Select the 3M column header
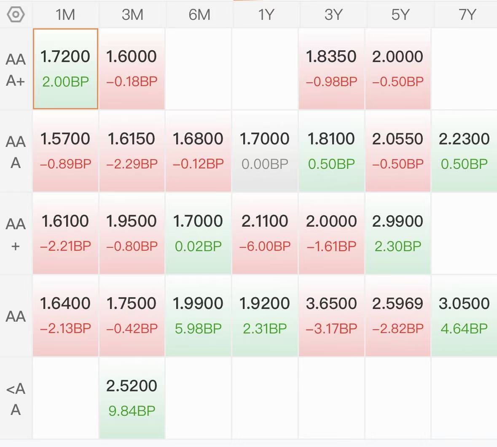Image resolution: width=497 pixels, height=447 pixels. (x=132, y=15)
